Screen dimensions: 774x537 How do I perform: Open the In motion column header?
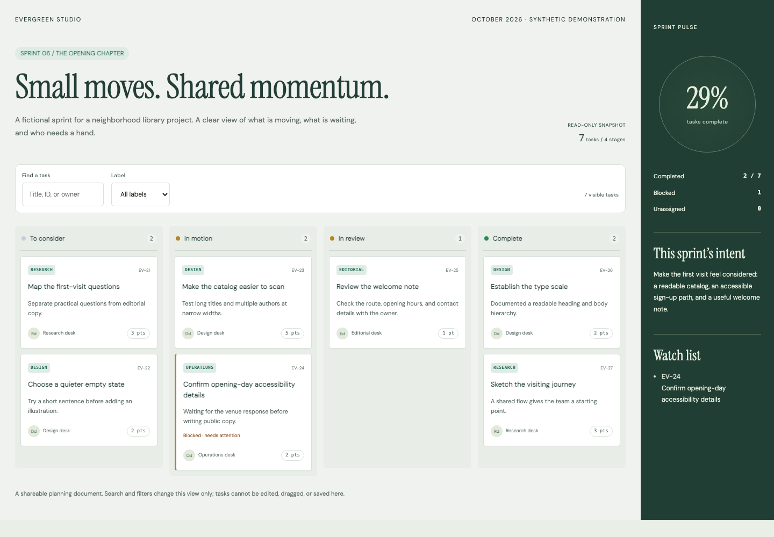[x=243, y=238]
